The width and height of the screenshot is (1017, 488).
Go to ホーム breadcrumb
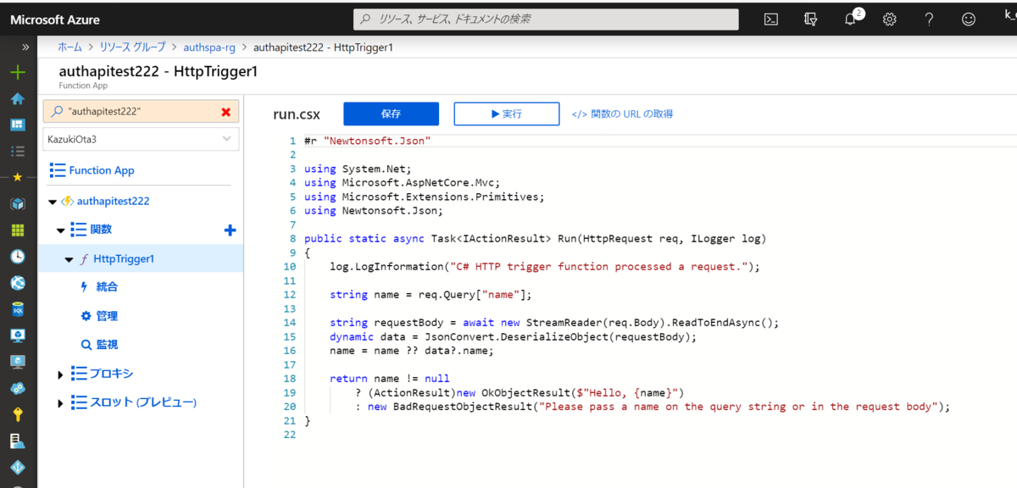(x=70, y=47)
